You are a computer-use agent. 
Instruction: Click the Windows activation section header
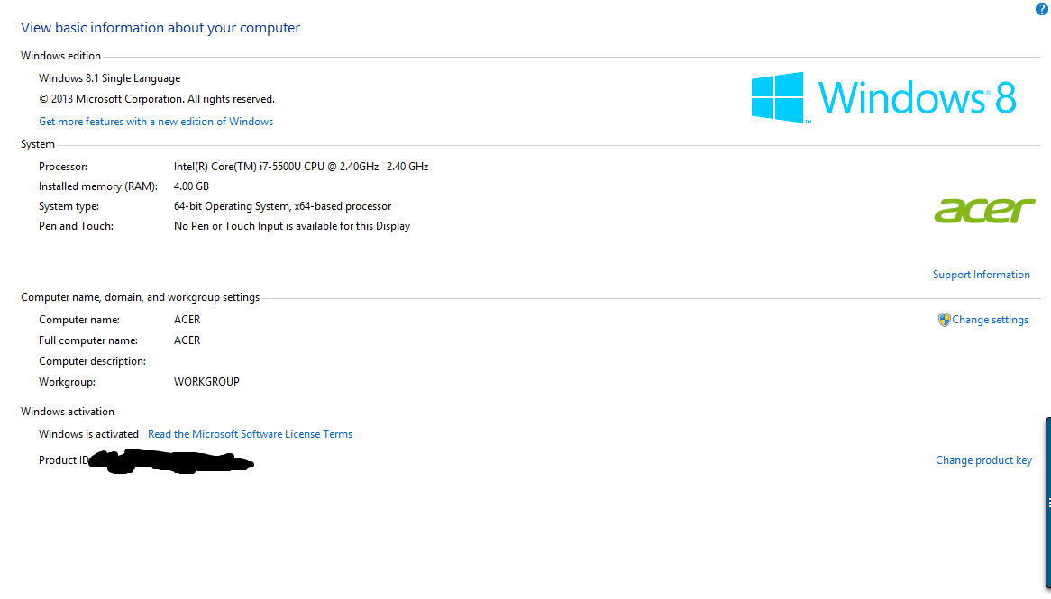point(67,412)
